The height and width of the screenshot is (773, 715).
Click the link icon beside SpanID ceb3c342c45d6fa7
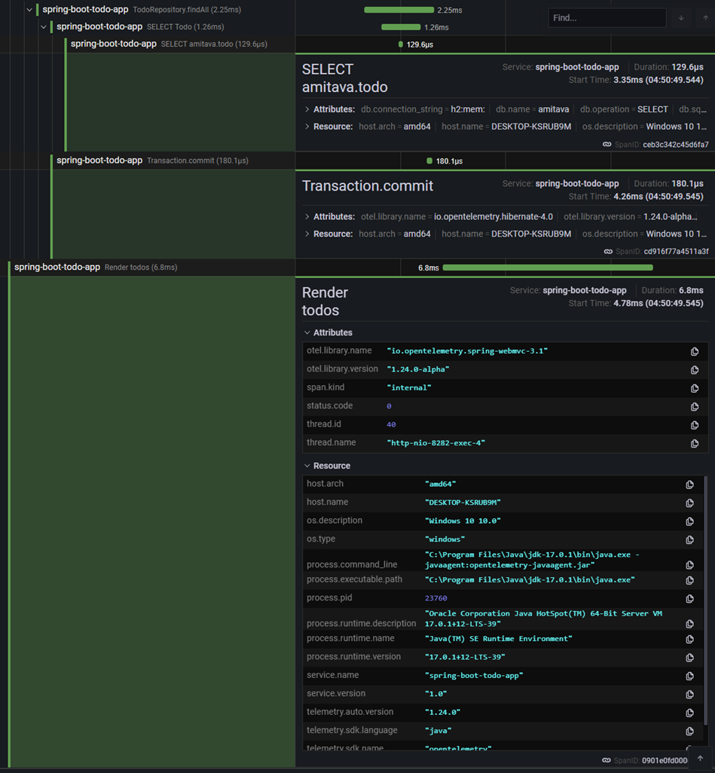click(607, 143)
